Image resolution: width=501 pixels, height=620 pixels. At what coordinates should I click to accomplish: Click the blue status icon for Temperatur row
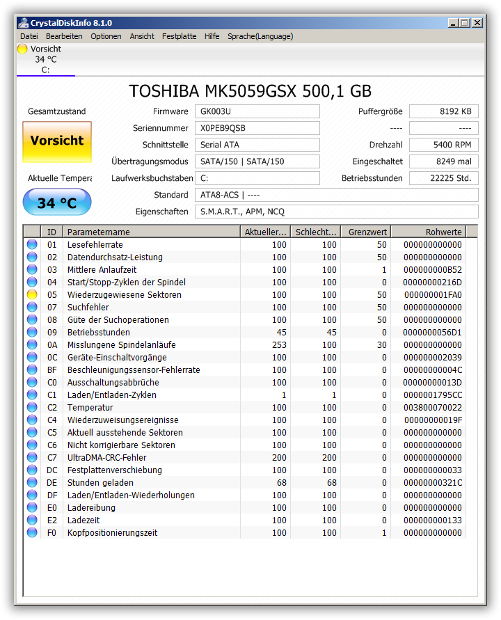point(32,407)
